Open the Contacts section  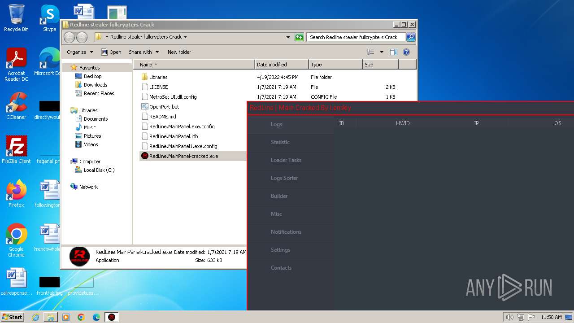(281, 268)
